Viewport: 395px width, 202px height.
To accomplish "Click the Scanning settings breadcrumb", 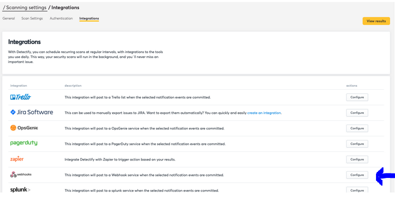I will 27,8.
